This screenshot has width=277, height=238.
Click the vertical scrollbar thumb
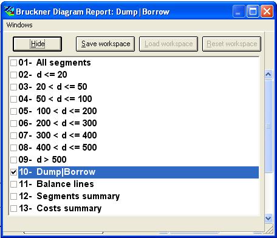pos(268,126)
